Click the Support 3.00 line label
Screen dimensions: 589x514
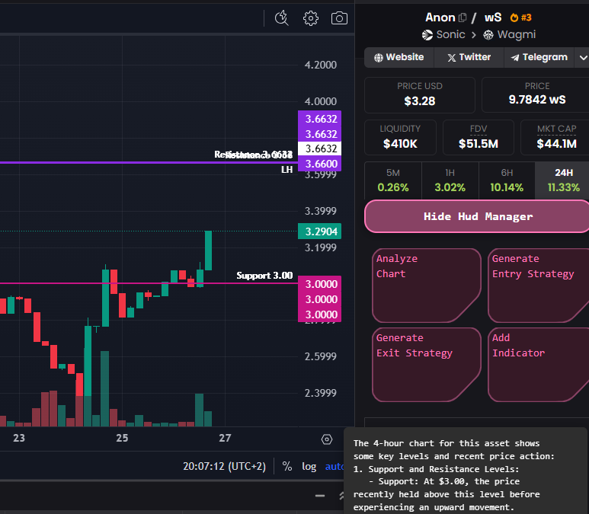point(264,275)
